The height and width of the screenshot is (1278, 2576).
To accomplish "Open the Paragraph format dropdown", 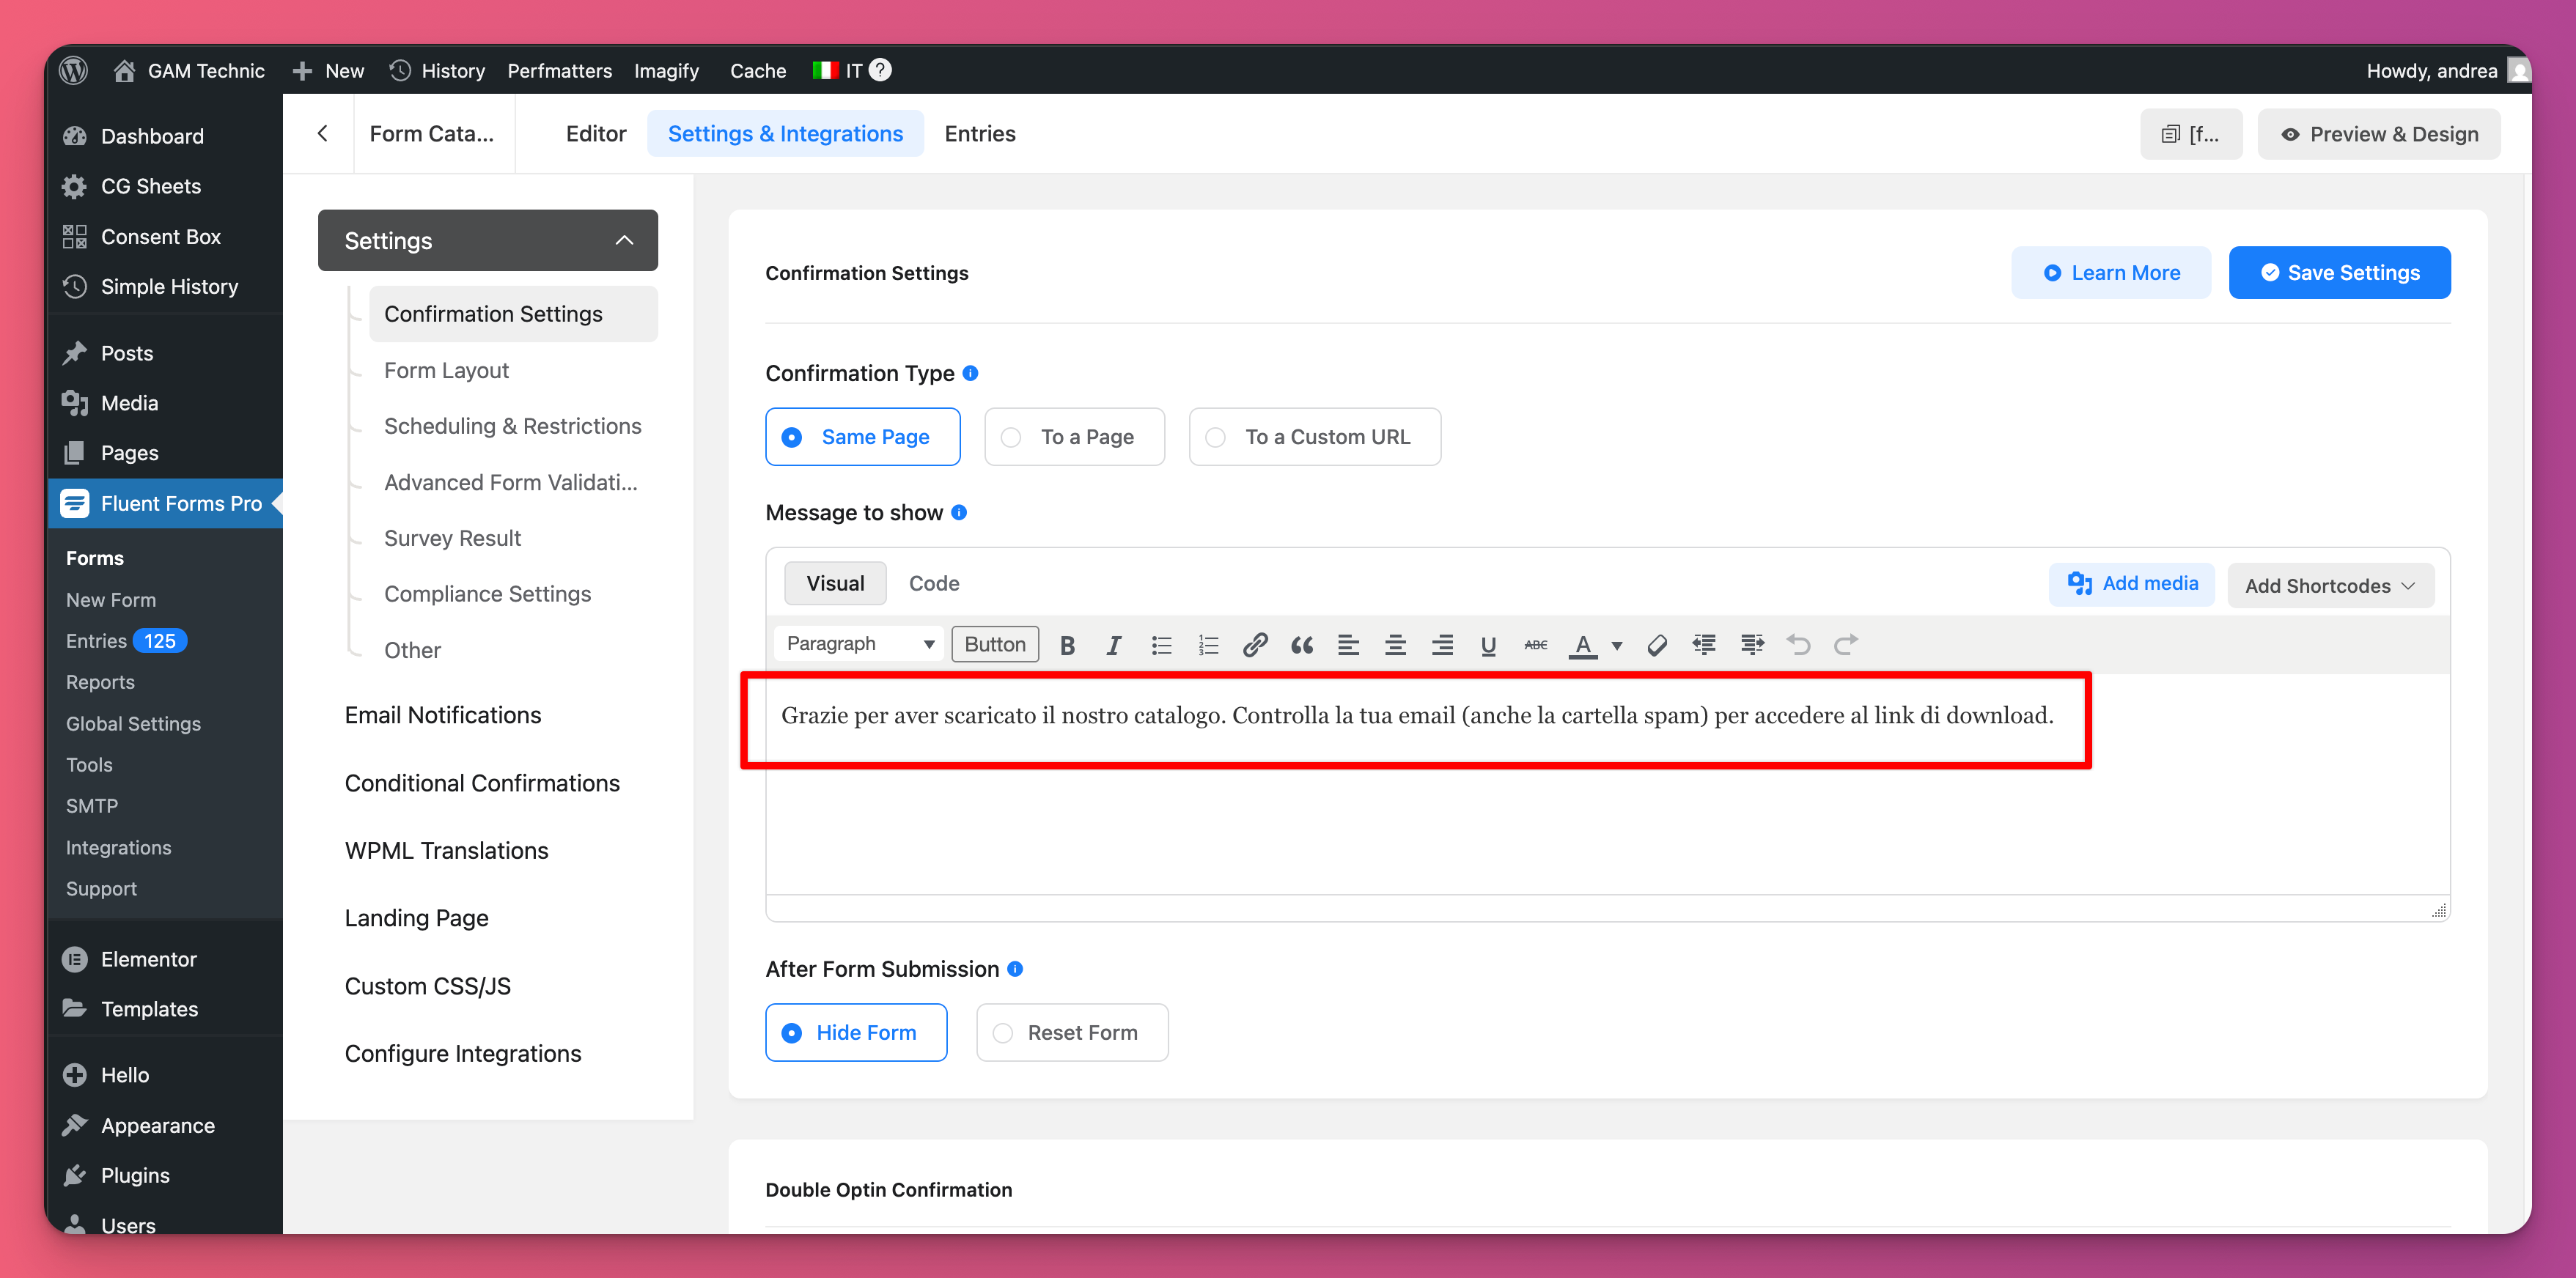I will pos(859,644).
